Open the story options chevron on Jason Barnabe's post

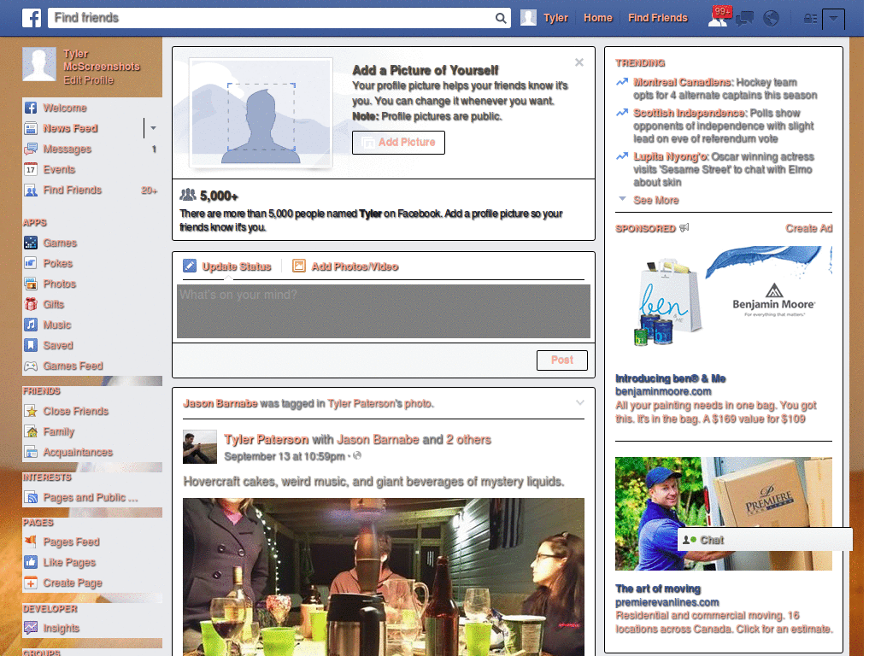point(580,402)
